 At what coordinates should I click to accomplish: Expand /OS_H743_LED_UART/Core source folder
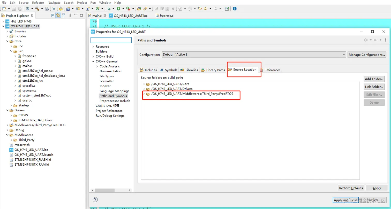tap(144, 84)
